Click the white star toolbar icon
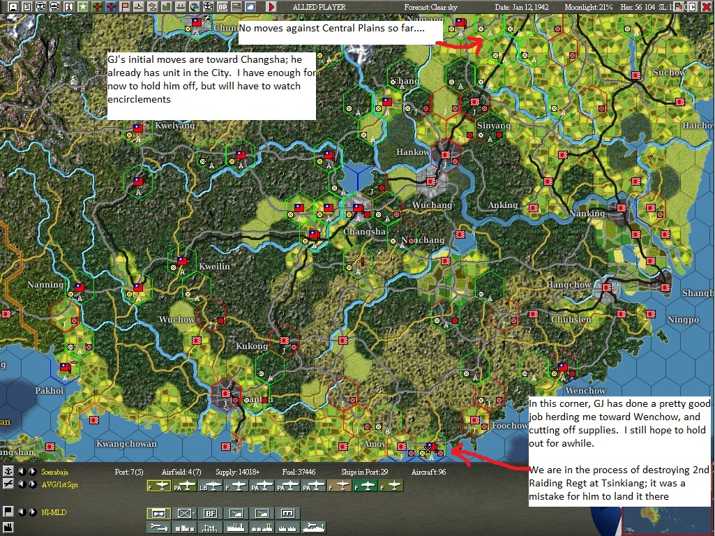The width and height of the screenshot is (715, 536). tap(82, 7)
